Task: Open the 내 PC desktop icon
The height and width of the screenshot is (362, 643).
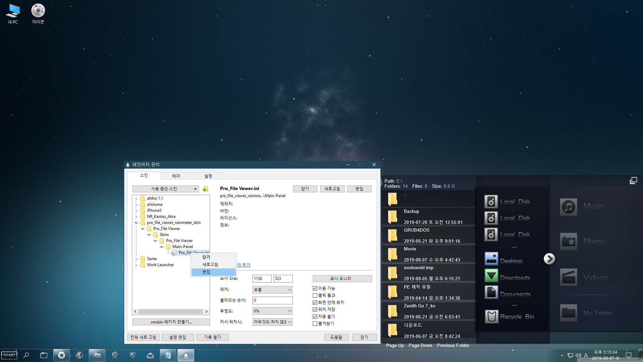Action: tap(13, 14)
